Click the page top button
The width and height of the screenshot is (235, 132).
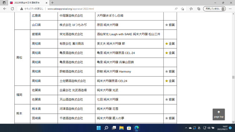[x=219, y=114]
